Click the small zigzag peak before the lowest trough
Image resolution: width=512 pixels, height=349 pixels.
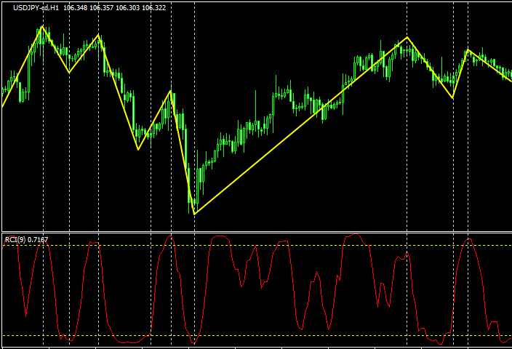(170, 91)
